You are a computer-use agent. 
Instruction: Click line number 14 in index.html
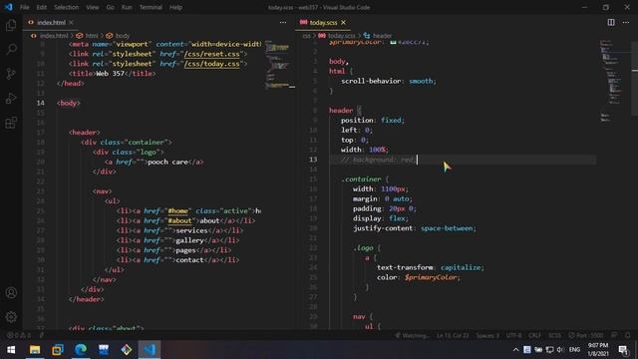pos(40,103)
